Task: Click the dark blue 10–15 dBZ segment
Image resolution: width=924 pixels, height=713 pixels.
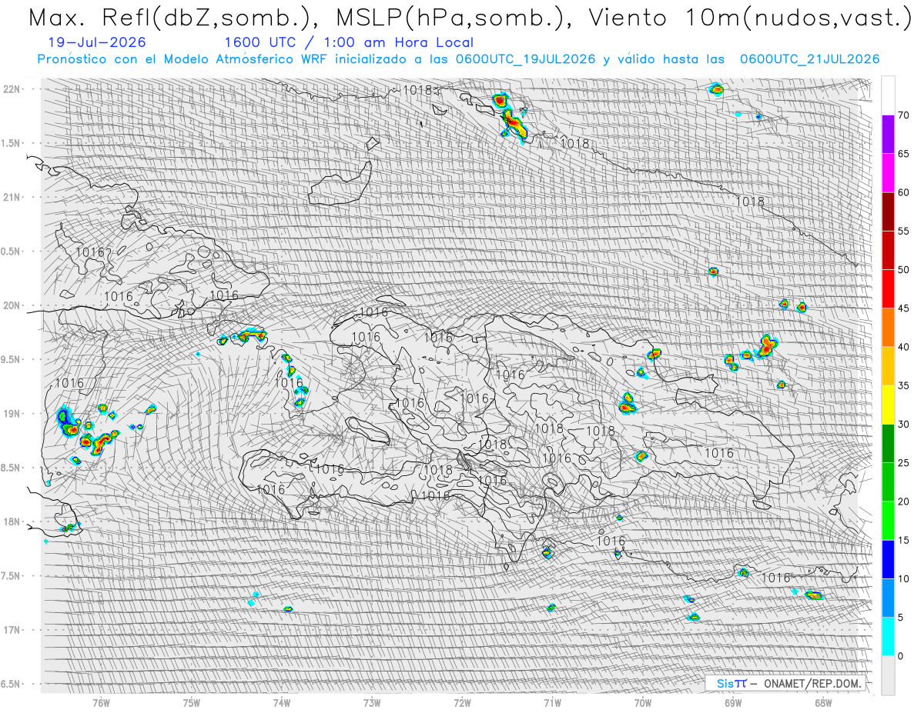Action: pos(888,559)
